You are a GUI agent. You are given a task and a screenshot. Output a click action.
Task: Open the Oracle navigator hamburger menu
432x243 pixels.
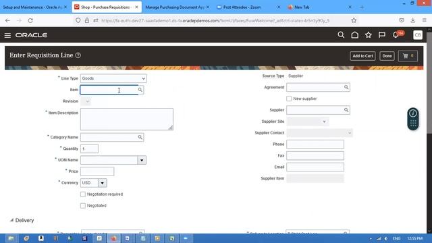click(x=7, y=35)
